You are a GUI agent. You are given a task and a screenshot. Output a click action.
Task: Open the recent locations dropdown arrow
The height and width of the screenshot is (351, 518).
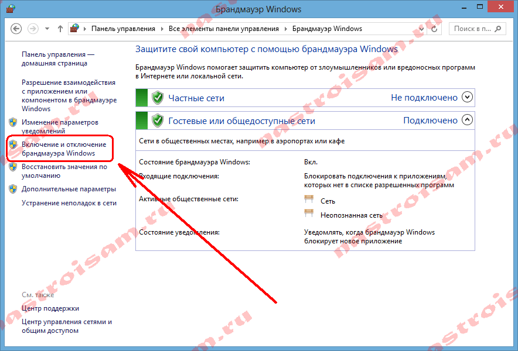[47, 29]
